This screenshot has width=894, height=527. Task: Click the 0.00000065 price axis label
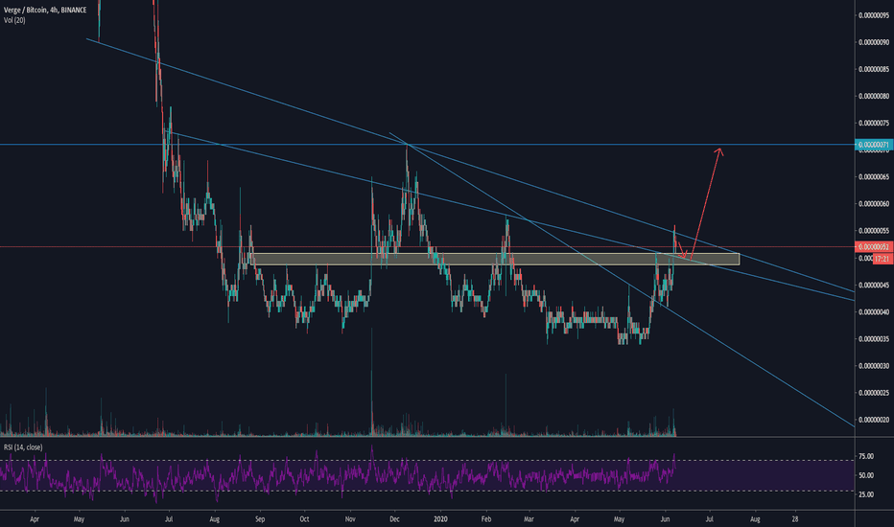[874, 177]
